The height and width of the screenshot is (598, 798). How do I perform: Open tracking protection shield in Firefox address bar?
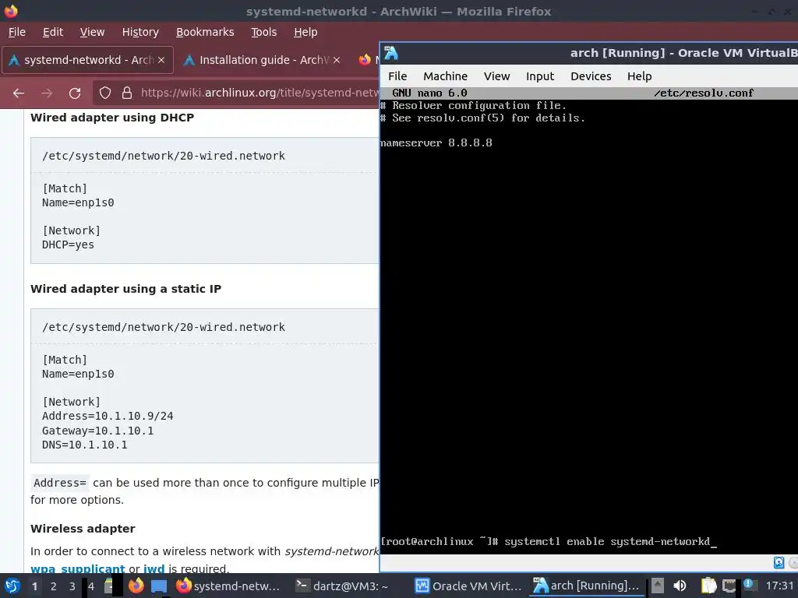[105, 93]
